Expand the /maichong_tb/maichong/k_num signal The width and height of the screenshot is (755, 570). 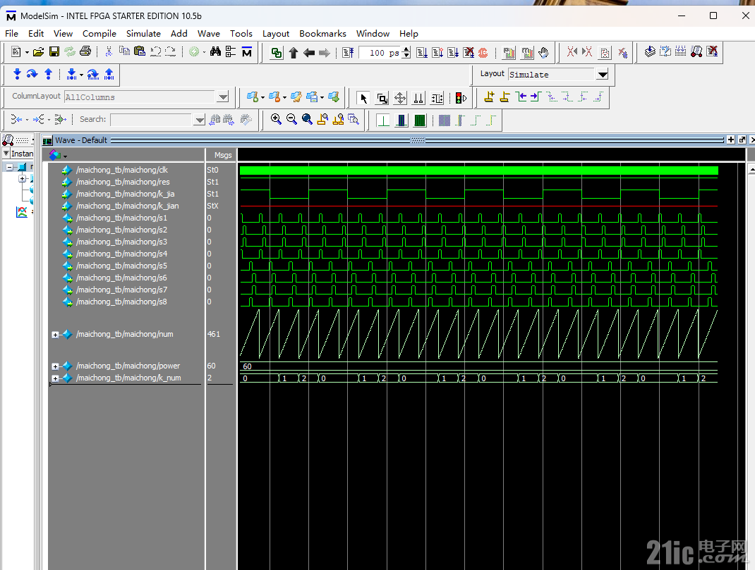[x=55, y=379]
